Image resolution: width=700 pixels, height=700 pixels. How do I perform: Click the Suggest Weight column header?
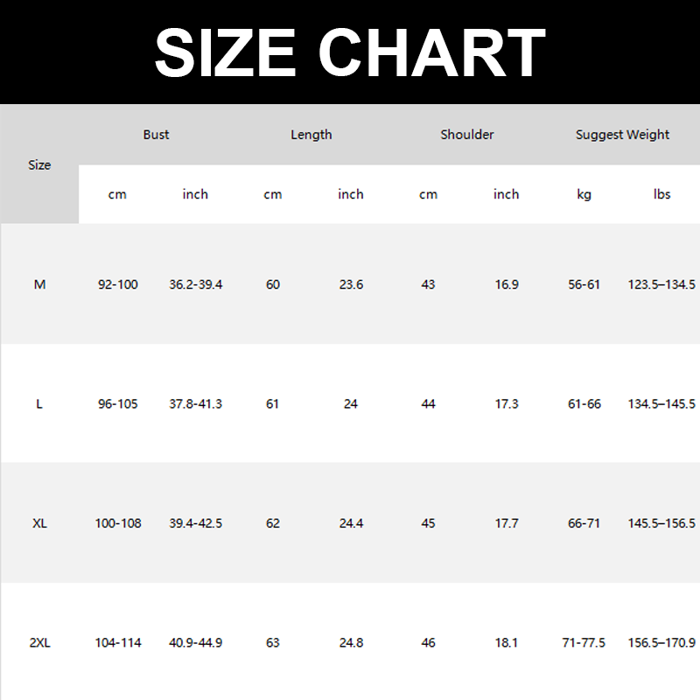622,135
